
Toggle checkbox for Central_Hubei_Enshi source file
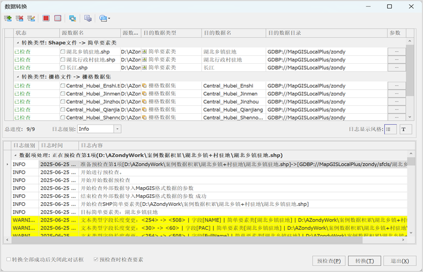click(x=63, y=86)
